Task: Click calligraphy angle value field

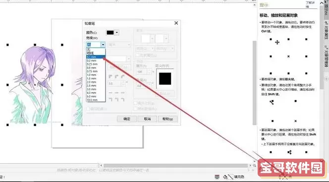Action: [x=142, y=86]
